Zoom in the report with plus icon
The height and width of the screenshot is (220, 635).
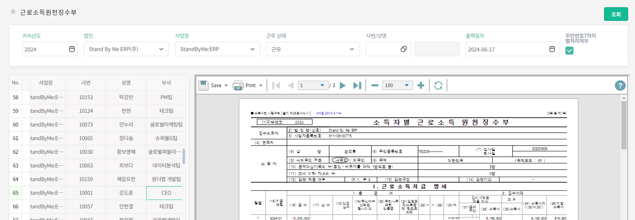coord(421,86)
